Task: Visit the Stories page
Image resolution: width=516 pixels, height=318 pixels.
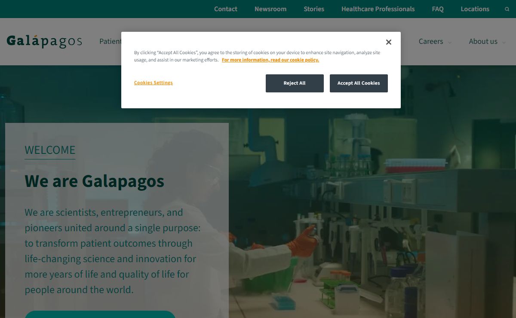Action: (314, 9)
